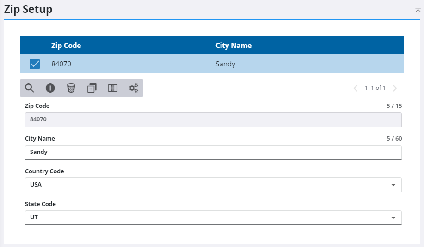Image resolution: width=424 pixels, height=247 pixels.
Task: Click the Zip Code input field
Action: [213, 120]
